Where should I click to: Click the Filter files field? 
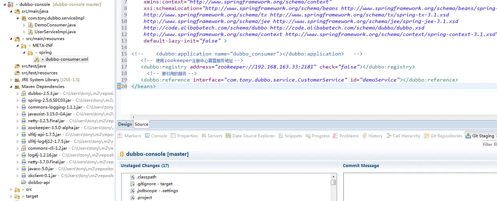[489, 144]
